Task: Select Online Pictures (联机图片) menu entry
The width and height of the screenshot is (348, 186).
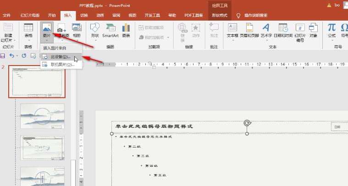Action: [62, 65]
